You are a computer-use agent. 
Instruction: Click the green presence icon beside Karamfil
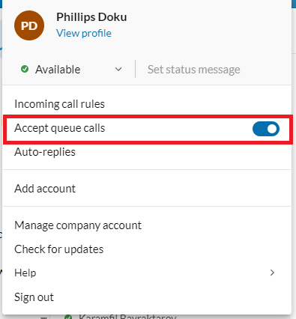[x=68, y=317]
